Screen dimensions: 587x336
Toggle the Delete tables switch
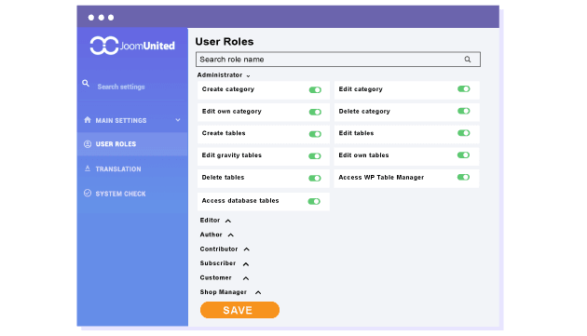[x=315, y=178]
